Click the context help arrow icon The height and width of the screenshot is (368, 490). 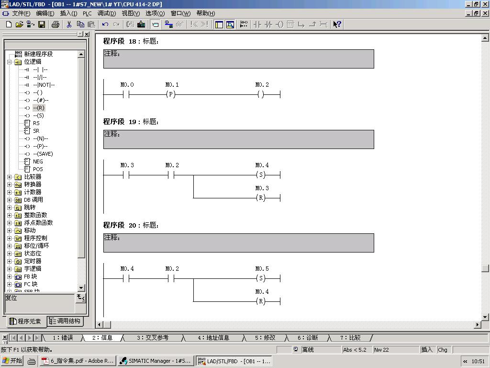[337, 24]
